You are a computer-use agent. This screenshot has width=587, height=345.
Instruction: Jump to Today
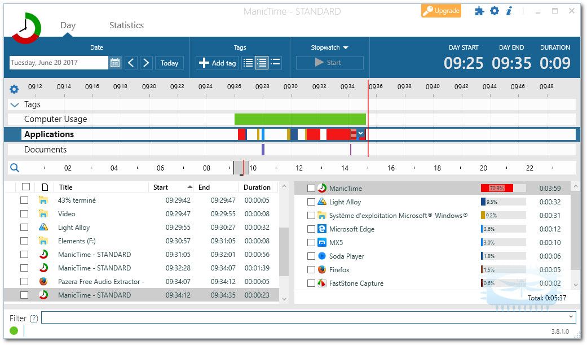pyautogui.click(x=169, y=63)
